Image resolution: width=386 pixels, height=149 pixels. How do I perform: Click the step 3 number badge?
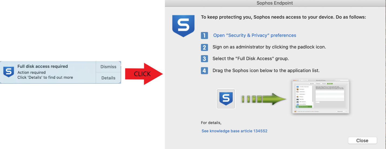click(x=204, y=59)
